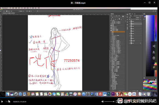Open the layer blend mode dropdown
This screenshot has width=159, height=105.
click(x=132, y=18)
